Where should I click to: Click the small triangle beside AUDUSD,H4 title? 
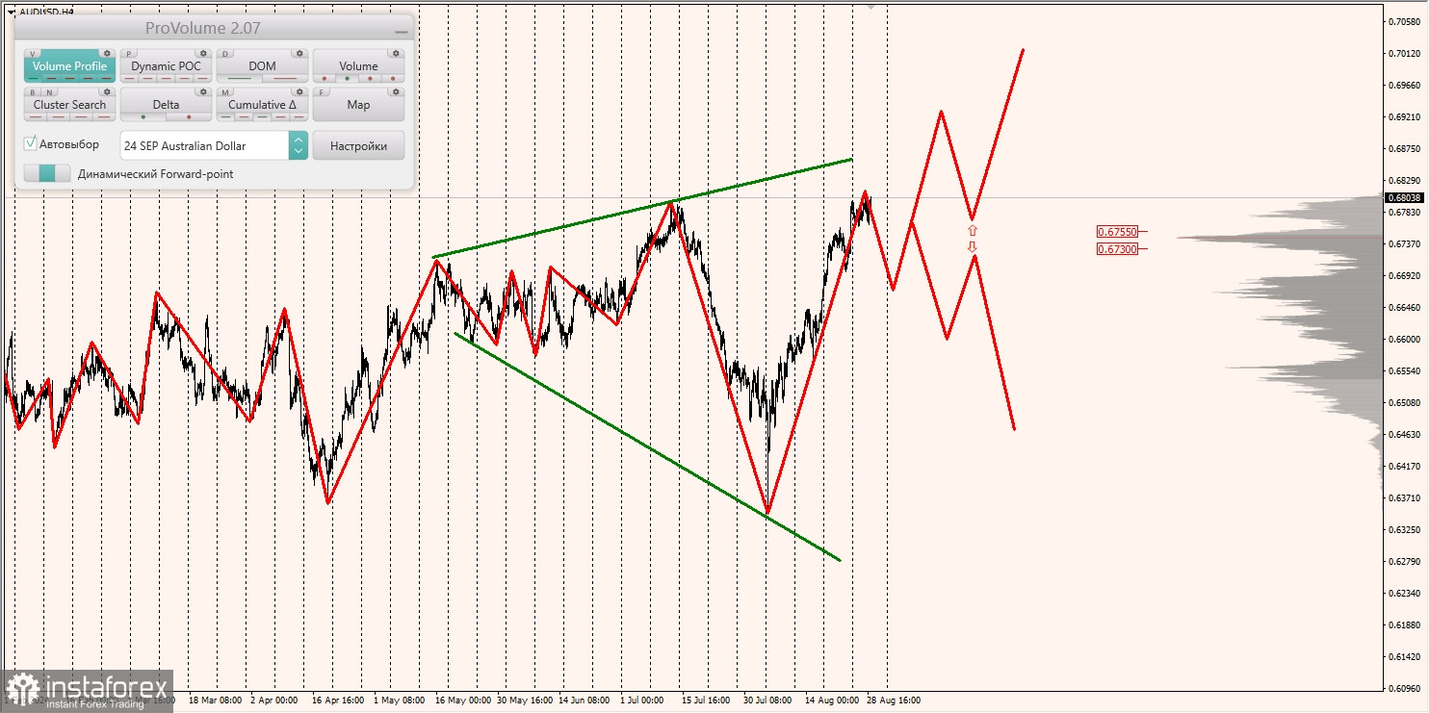(x=11, y=12)
